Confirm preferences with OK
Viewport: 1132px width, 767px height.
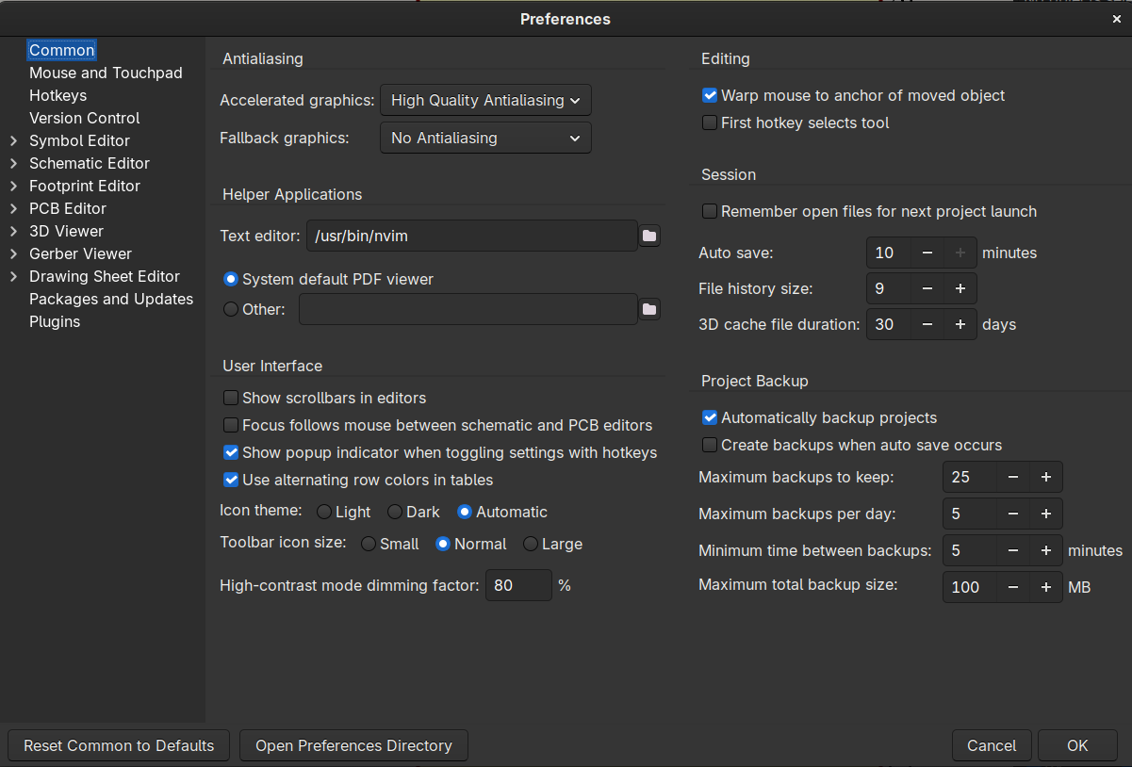(x=1077, y=745)
